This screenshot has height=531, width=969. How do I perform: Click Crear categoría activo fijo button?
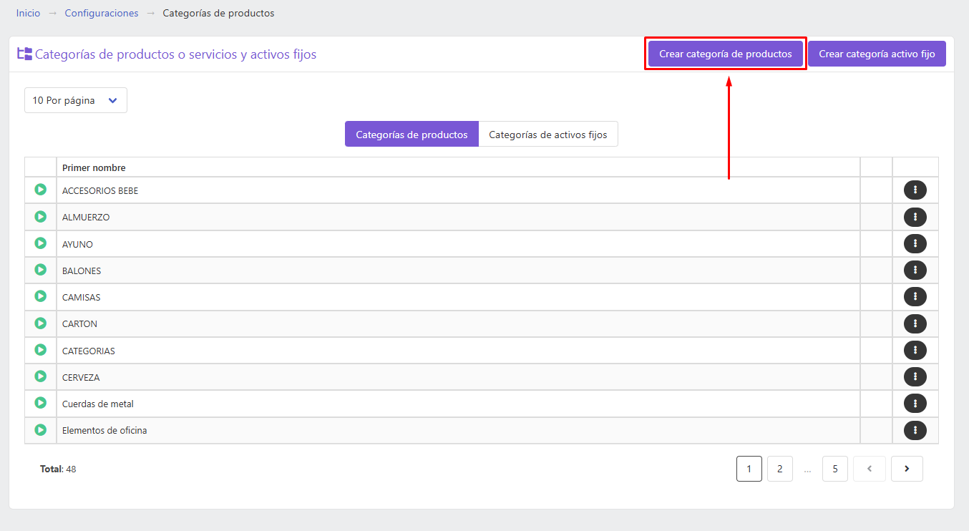pyautogui.click(x=877, y=54)
